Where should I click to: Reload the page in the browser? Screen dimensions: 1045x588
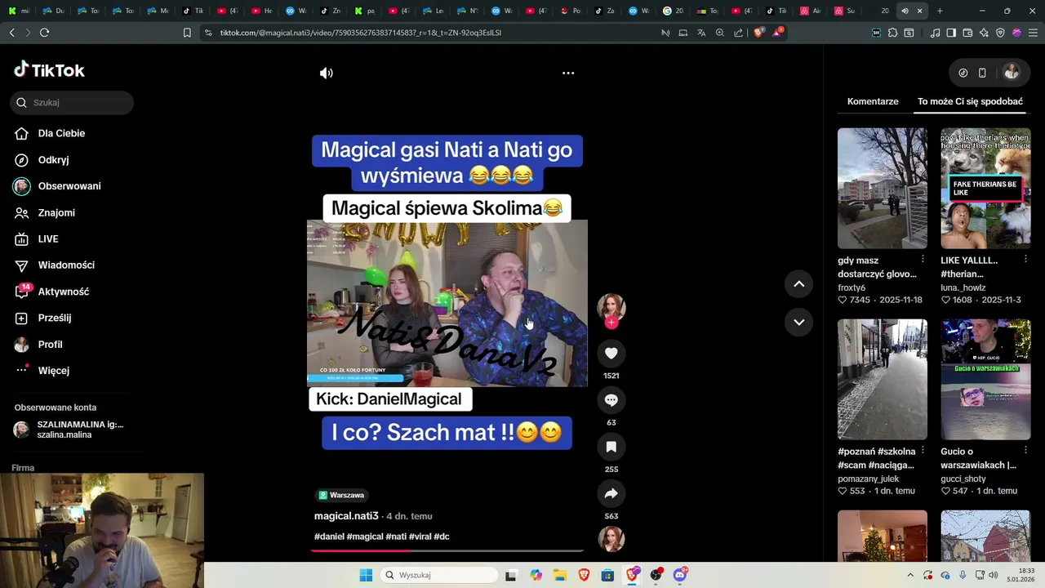point(44,33)
